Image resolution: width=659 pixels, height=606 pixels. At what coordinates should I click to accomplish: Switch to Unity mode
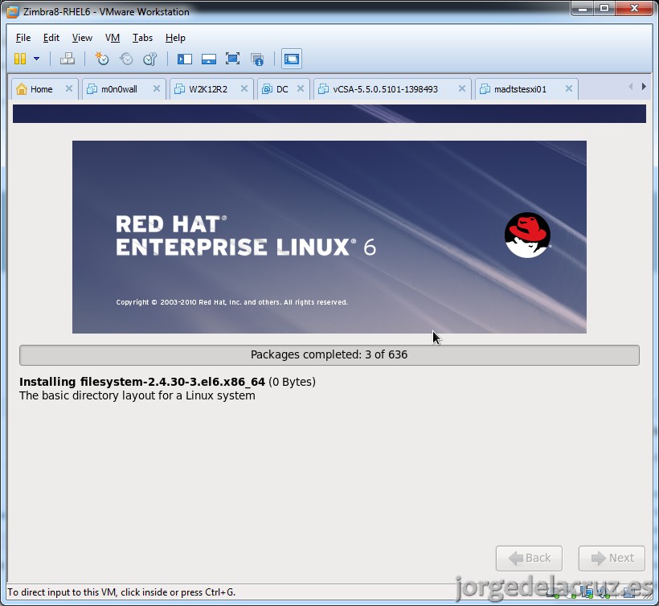257,59
